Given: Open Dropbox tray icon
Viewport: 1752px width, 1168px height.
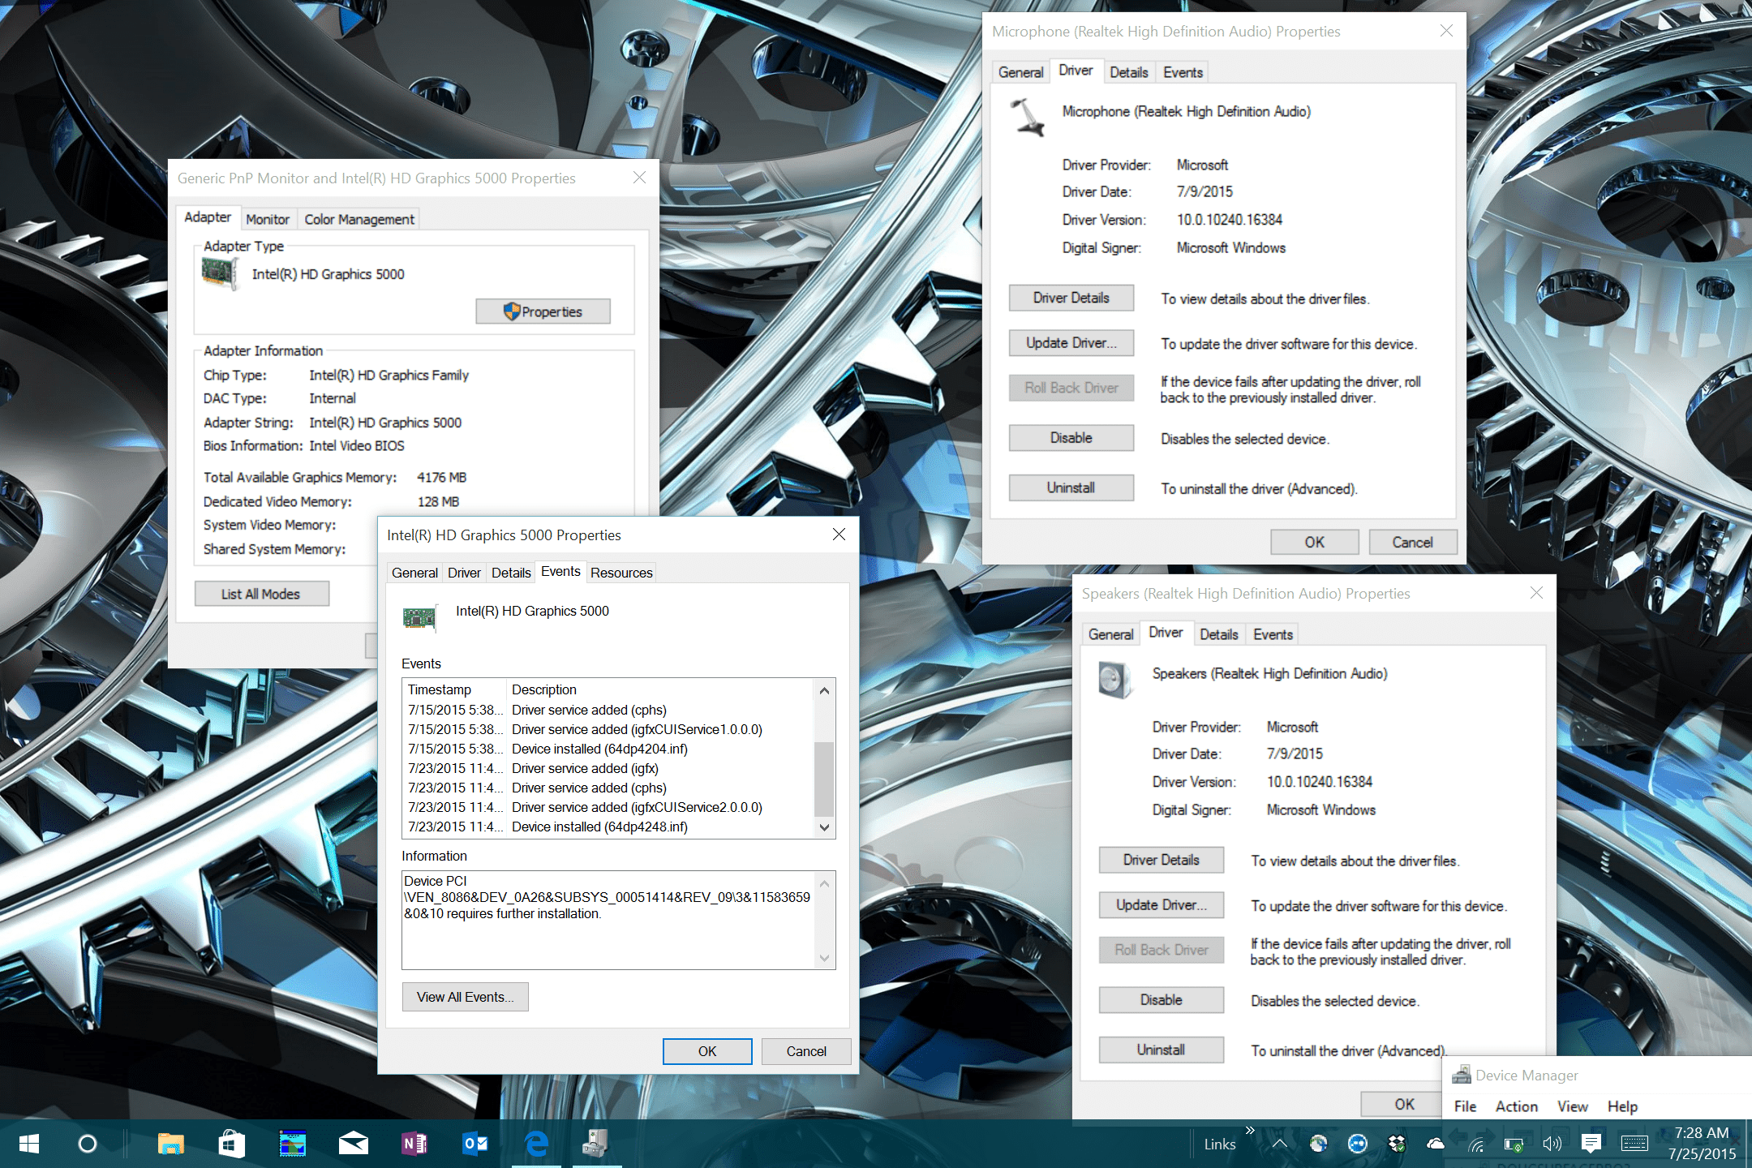Looking at the screenshot, I should point(1397,1144).
